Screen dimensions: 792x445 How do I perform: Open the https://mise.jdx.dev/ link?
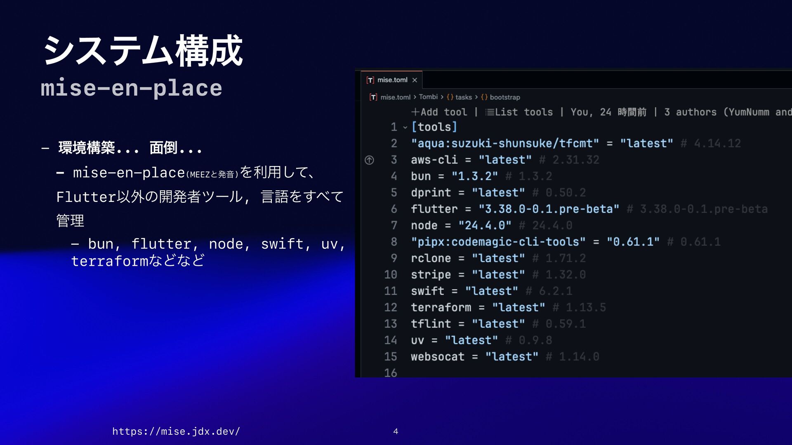coord(176,431)
